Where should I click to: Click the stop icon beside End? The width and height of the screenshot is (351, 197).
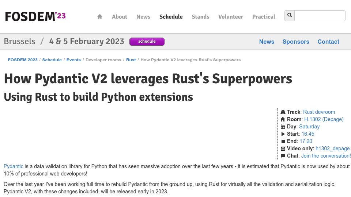tap(283, 142)
